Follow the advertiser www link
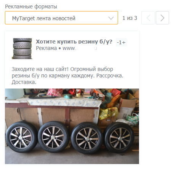Viewport: 171px width, 169px height. (x=80, y=48)
